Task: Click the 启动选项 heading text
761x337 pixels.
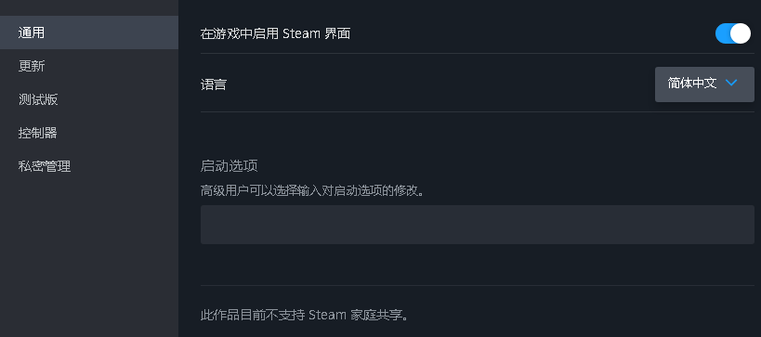Action: click(229, 166)
